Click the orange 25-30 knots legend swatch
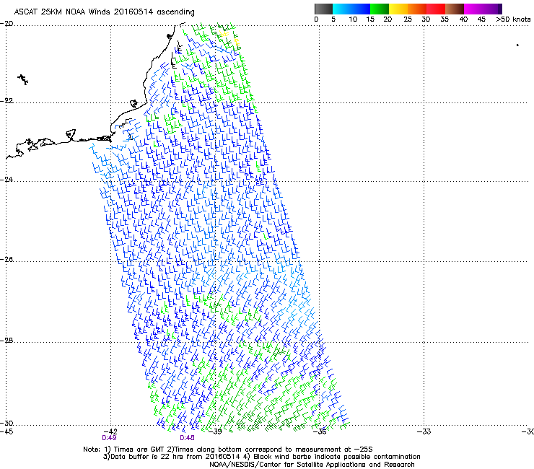The image size is (534, 469). pos(417,9)
